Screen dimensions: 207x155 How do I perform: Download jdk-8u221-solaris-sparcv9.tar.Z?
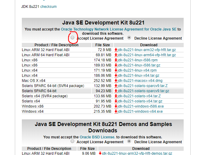pos(142,86)
